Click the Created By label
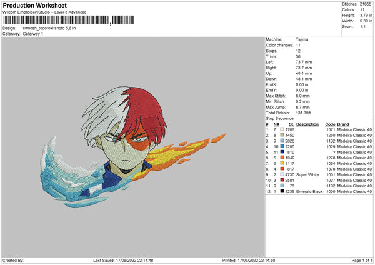This screenshot has width=375, height=265. pos(13,261)
